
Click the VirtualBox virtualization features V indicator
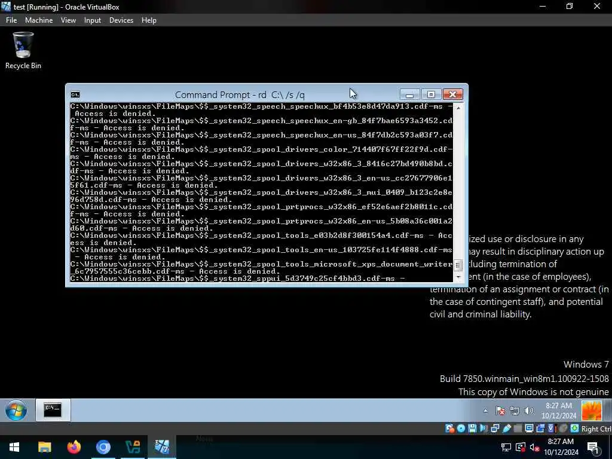(552, 429)
